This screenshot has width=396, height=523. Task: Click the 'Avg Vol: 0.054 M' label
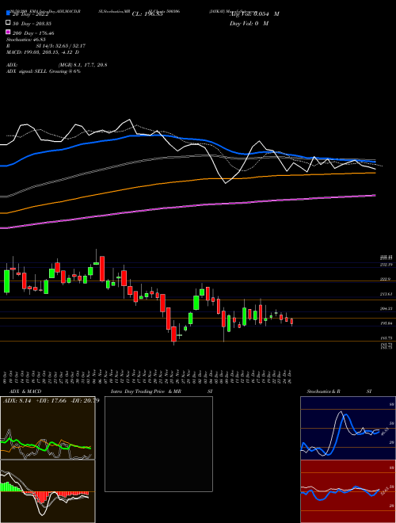(x=254, y=14)
